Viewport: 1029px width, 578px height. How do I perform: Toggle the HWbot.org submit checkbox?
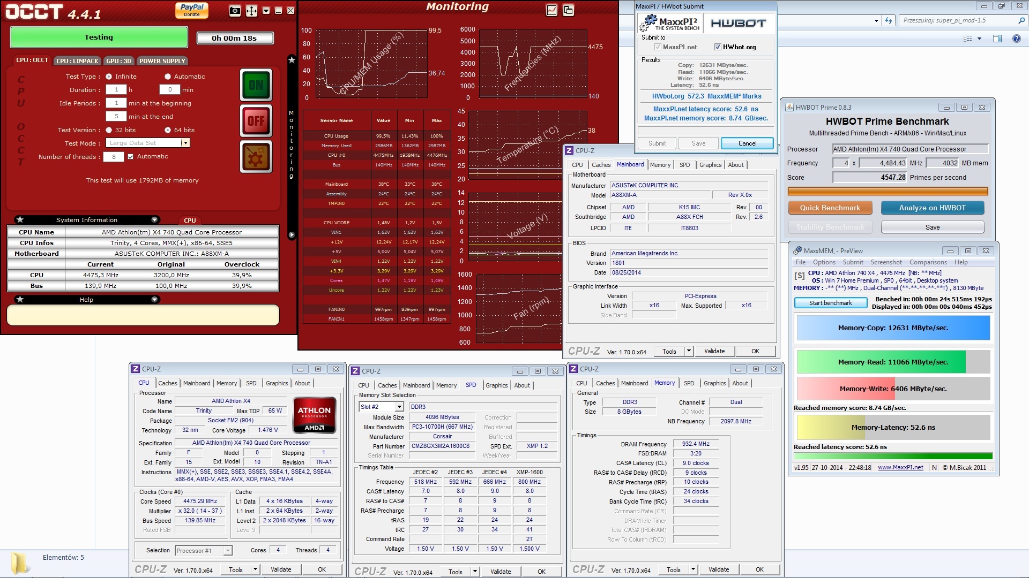(718, 47)
